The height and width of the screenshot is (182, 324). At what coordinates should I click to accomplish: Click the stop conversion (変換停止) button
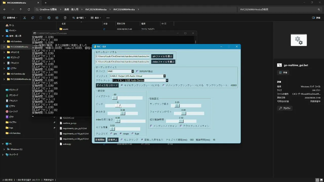113,140
